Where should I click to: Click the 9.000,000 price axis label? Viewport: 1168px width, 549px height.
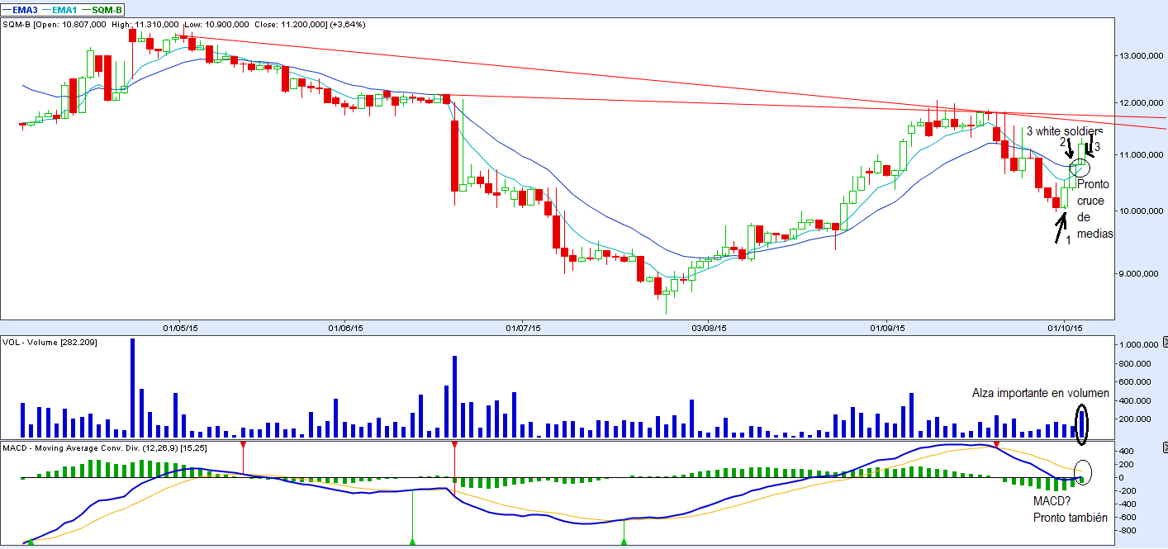tap(1141, 273)
